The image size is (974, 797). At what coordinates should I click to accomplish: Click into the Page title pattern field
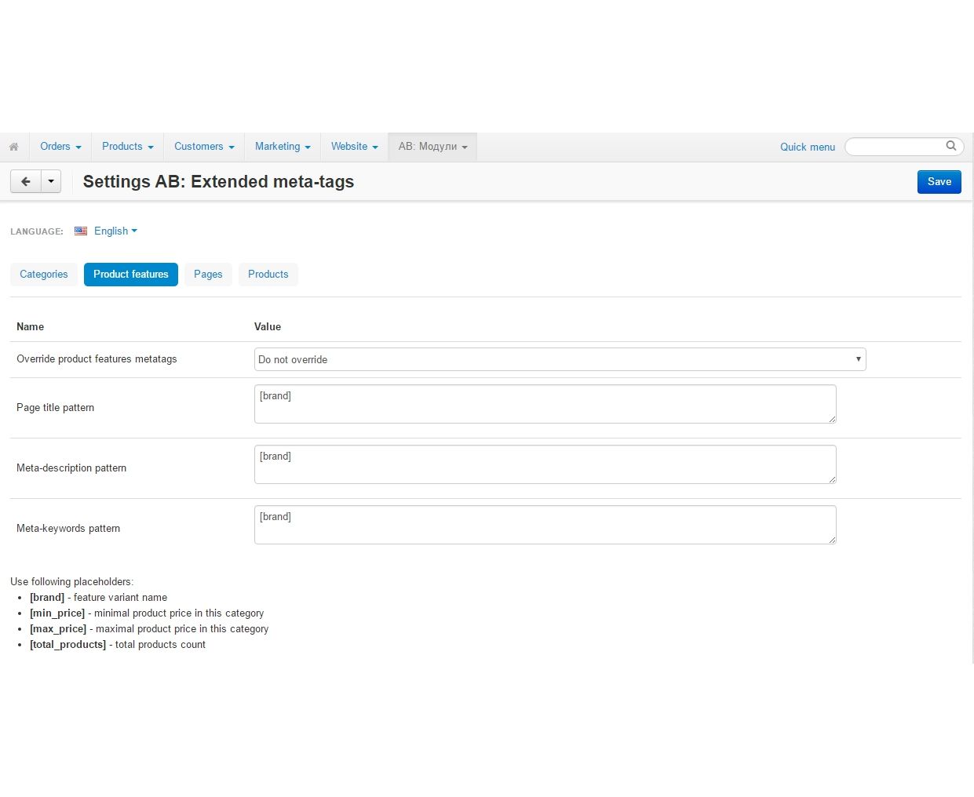tap(545, 404)
